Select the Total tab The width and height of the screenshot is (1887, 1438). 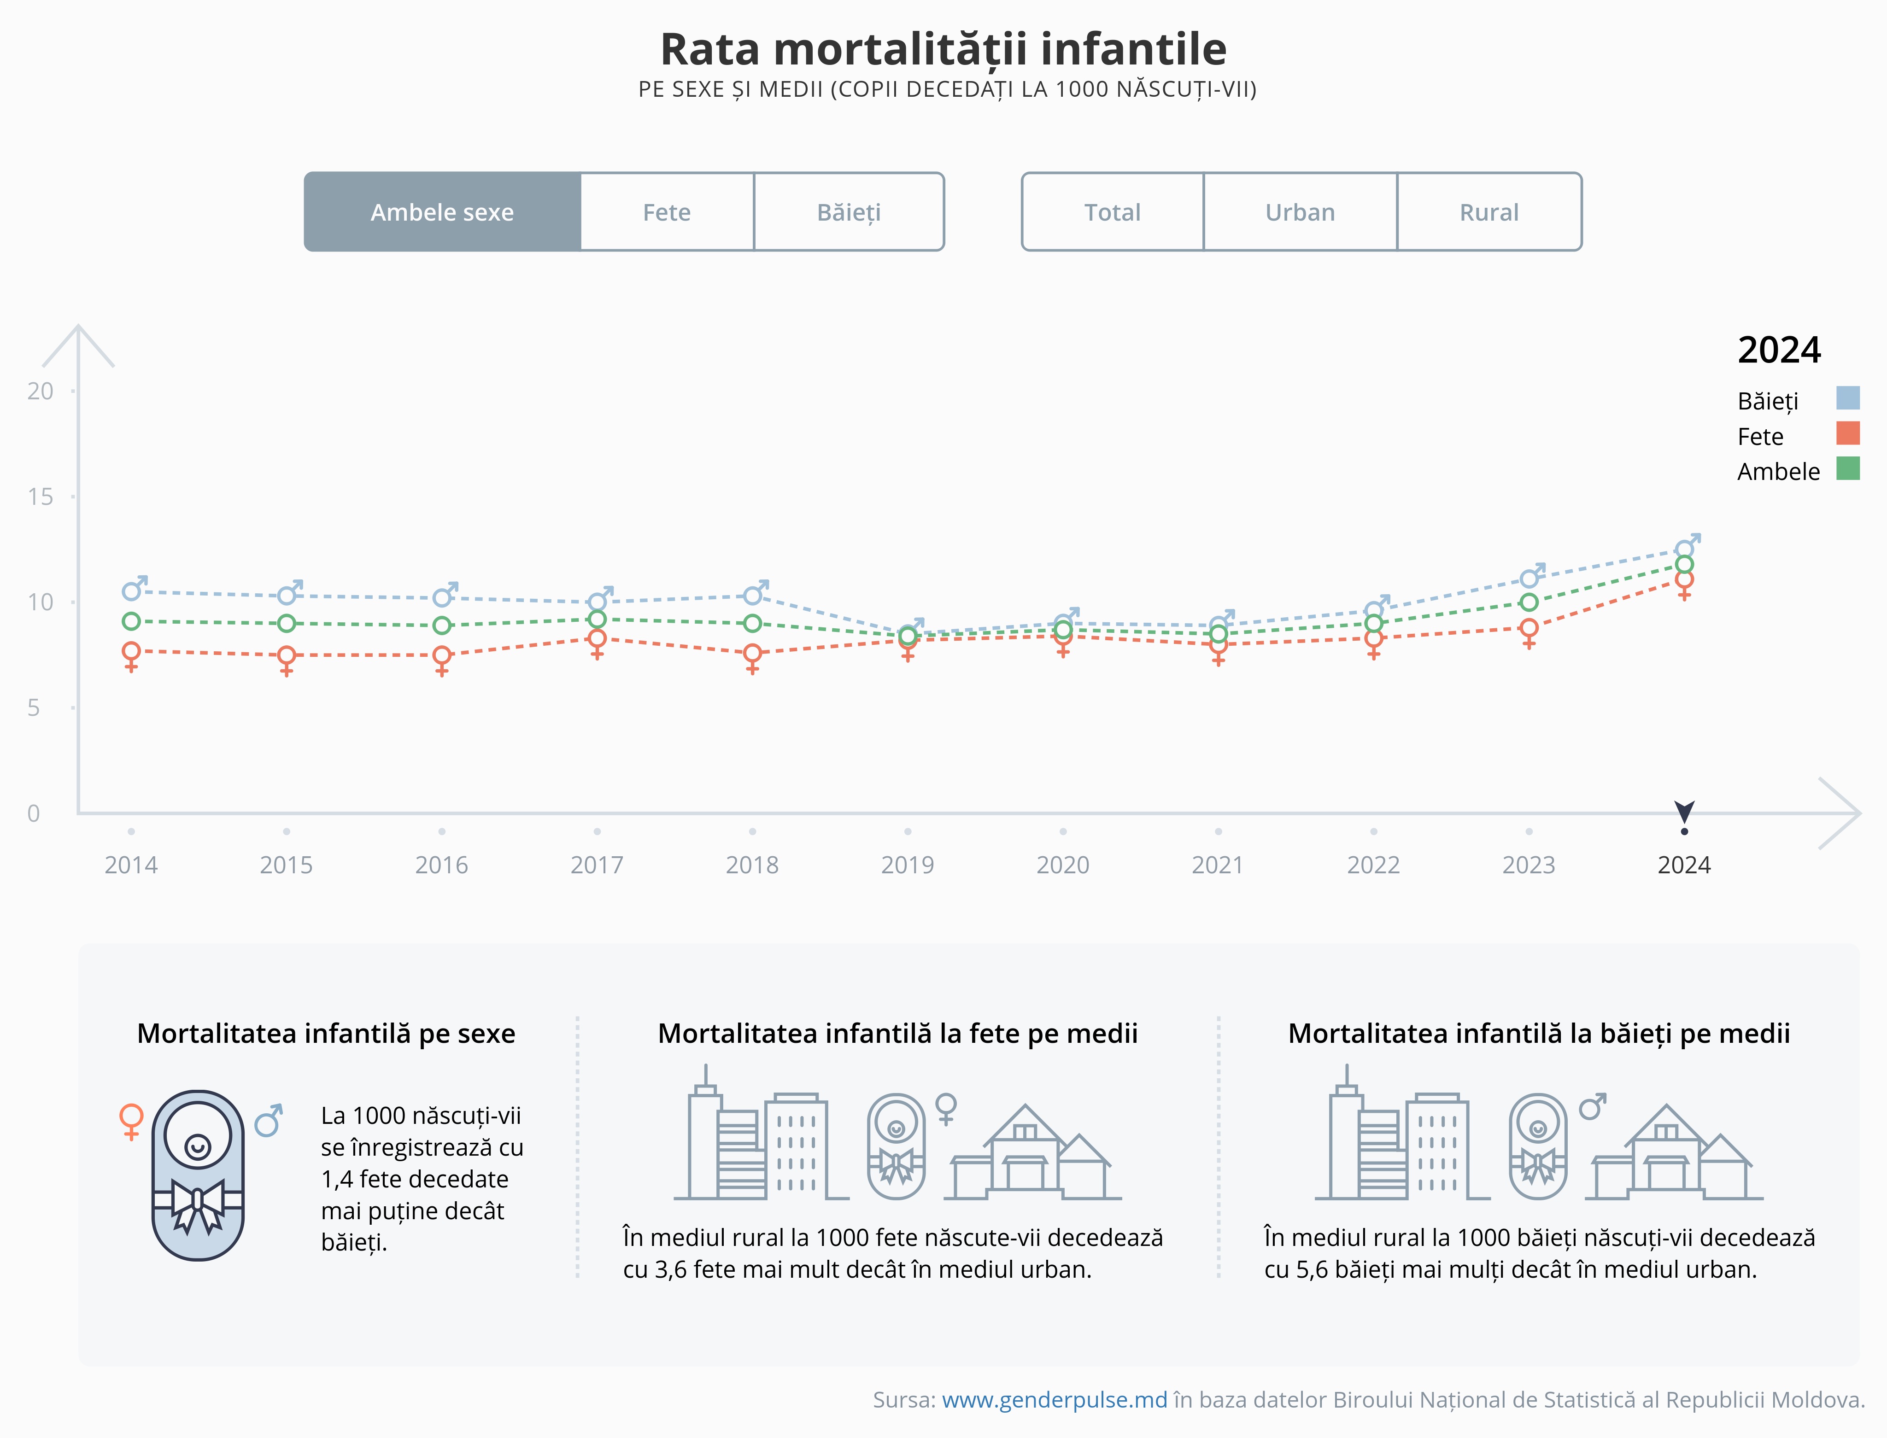point(1112,212)
